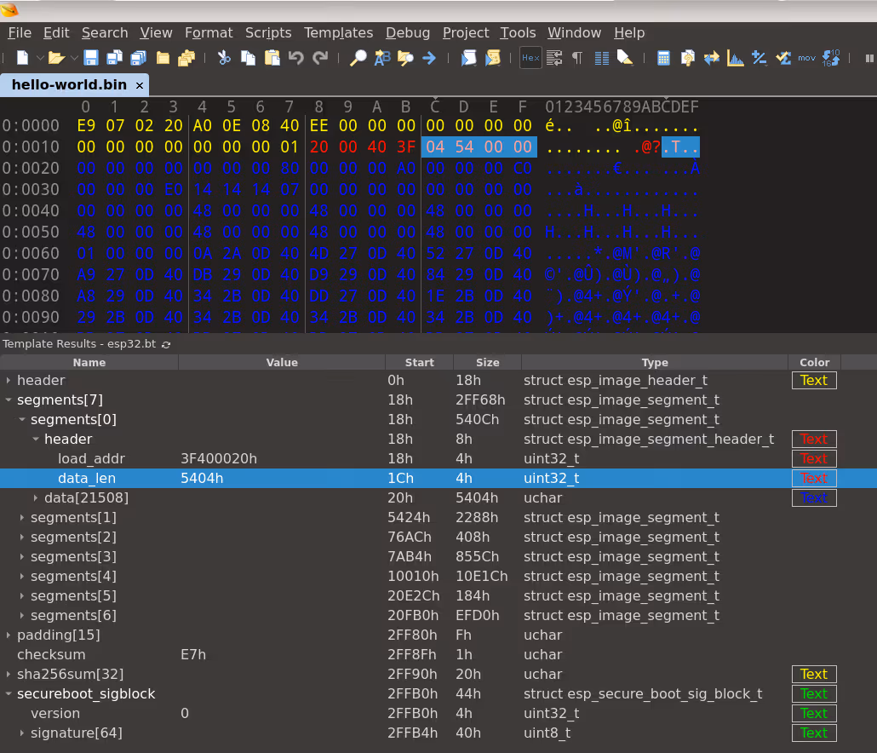This screenshot has height=753, width=877.
Task: Click the Compare files icon
Action: (711, 58)
